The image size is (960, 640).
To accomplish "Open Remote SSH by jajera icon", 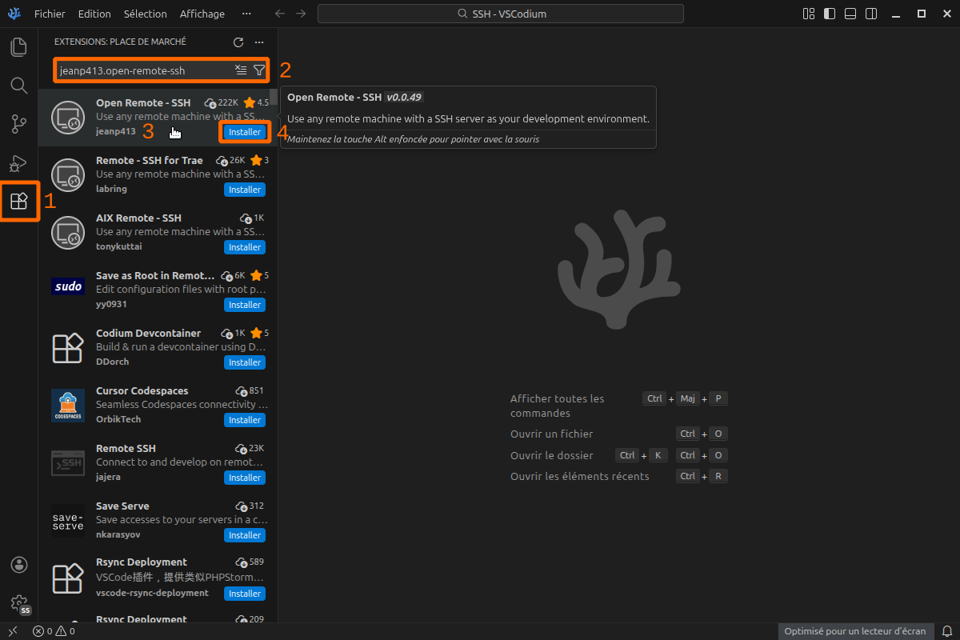I will tap(67, 463).
